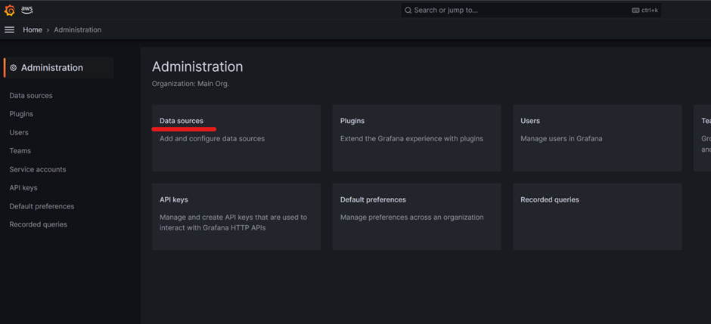Click the ctrl+k keyboard shortcut hint
This screenshot has height=324, width=711.
tap(644, 11)
